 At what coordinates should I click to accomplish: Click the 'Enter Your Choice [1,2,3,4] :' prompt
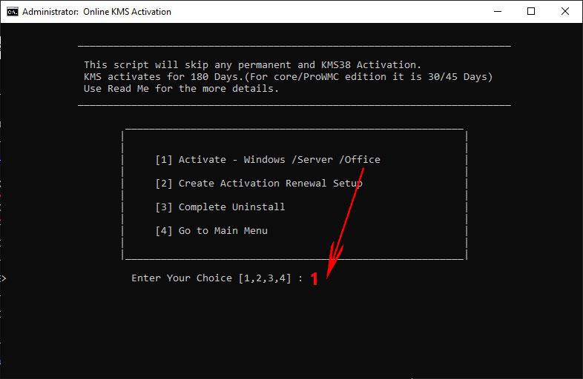pos(217,278)
